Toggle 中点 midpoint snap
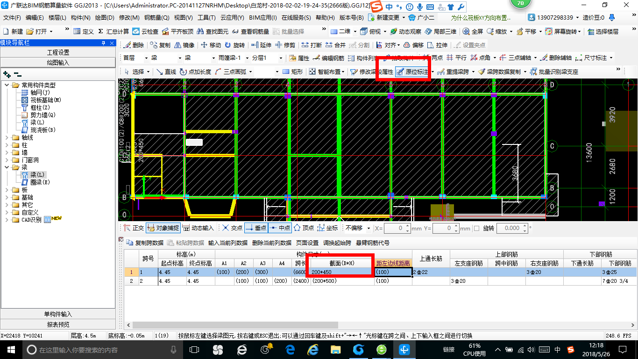Image resolution: width=638 pixels, height=359 pixels. click(279, 228)
